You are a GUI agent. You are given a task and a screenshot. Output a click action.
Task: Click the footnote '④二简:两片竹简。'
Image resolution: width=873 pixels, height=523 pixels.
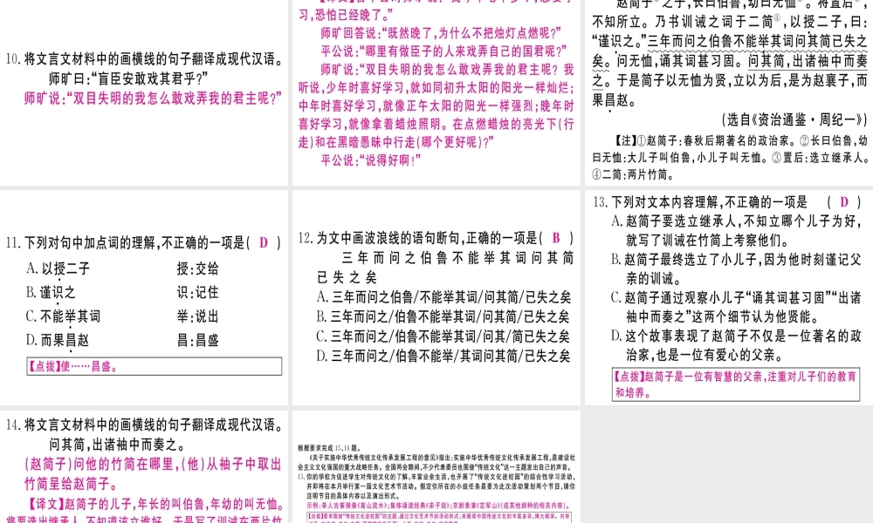634,174
